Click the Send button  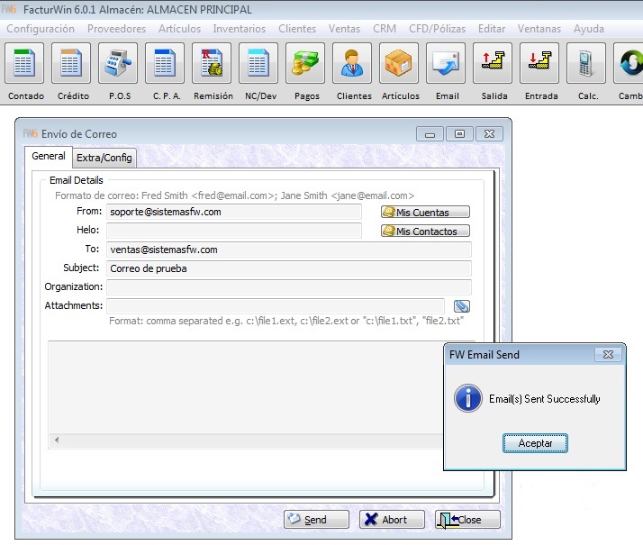316,520
